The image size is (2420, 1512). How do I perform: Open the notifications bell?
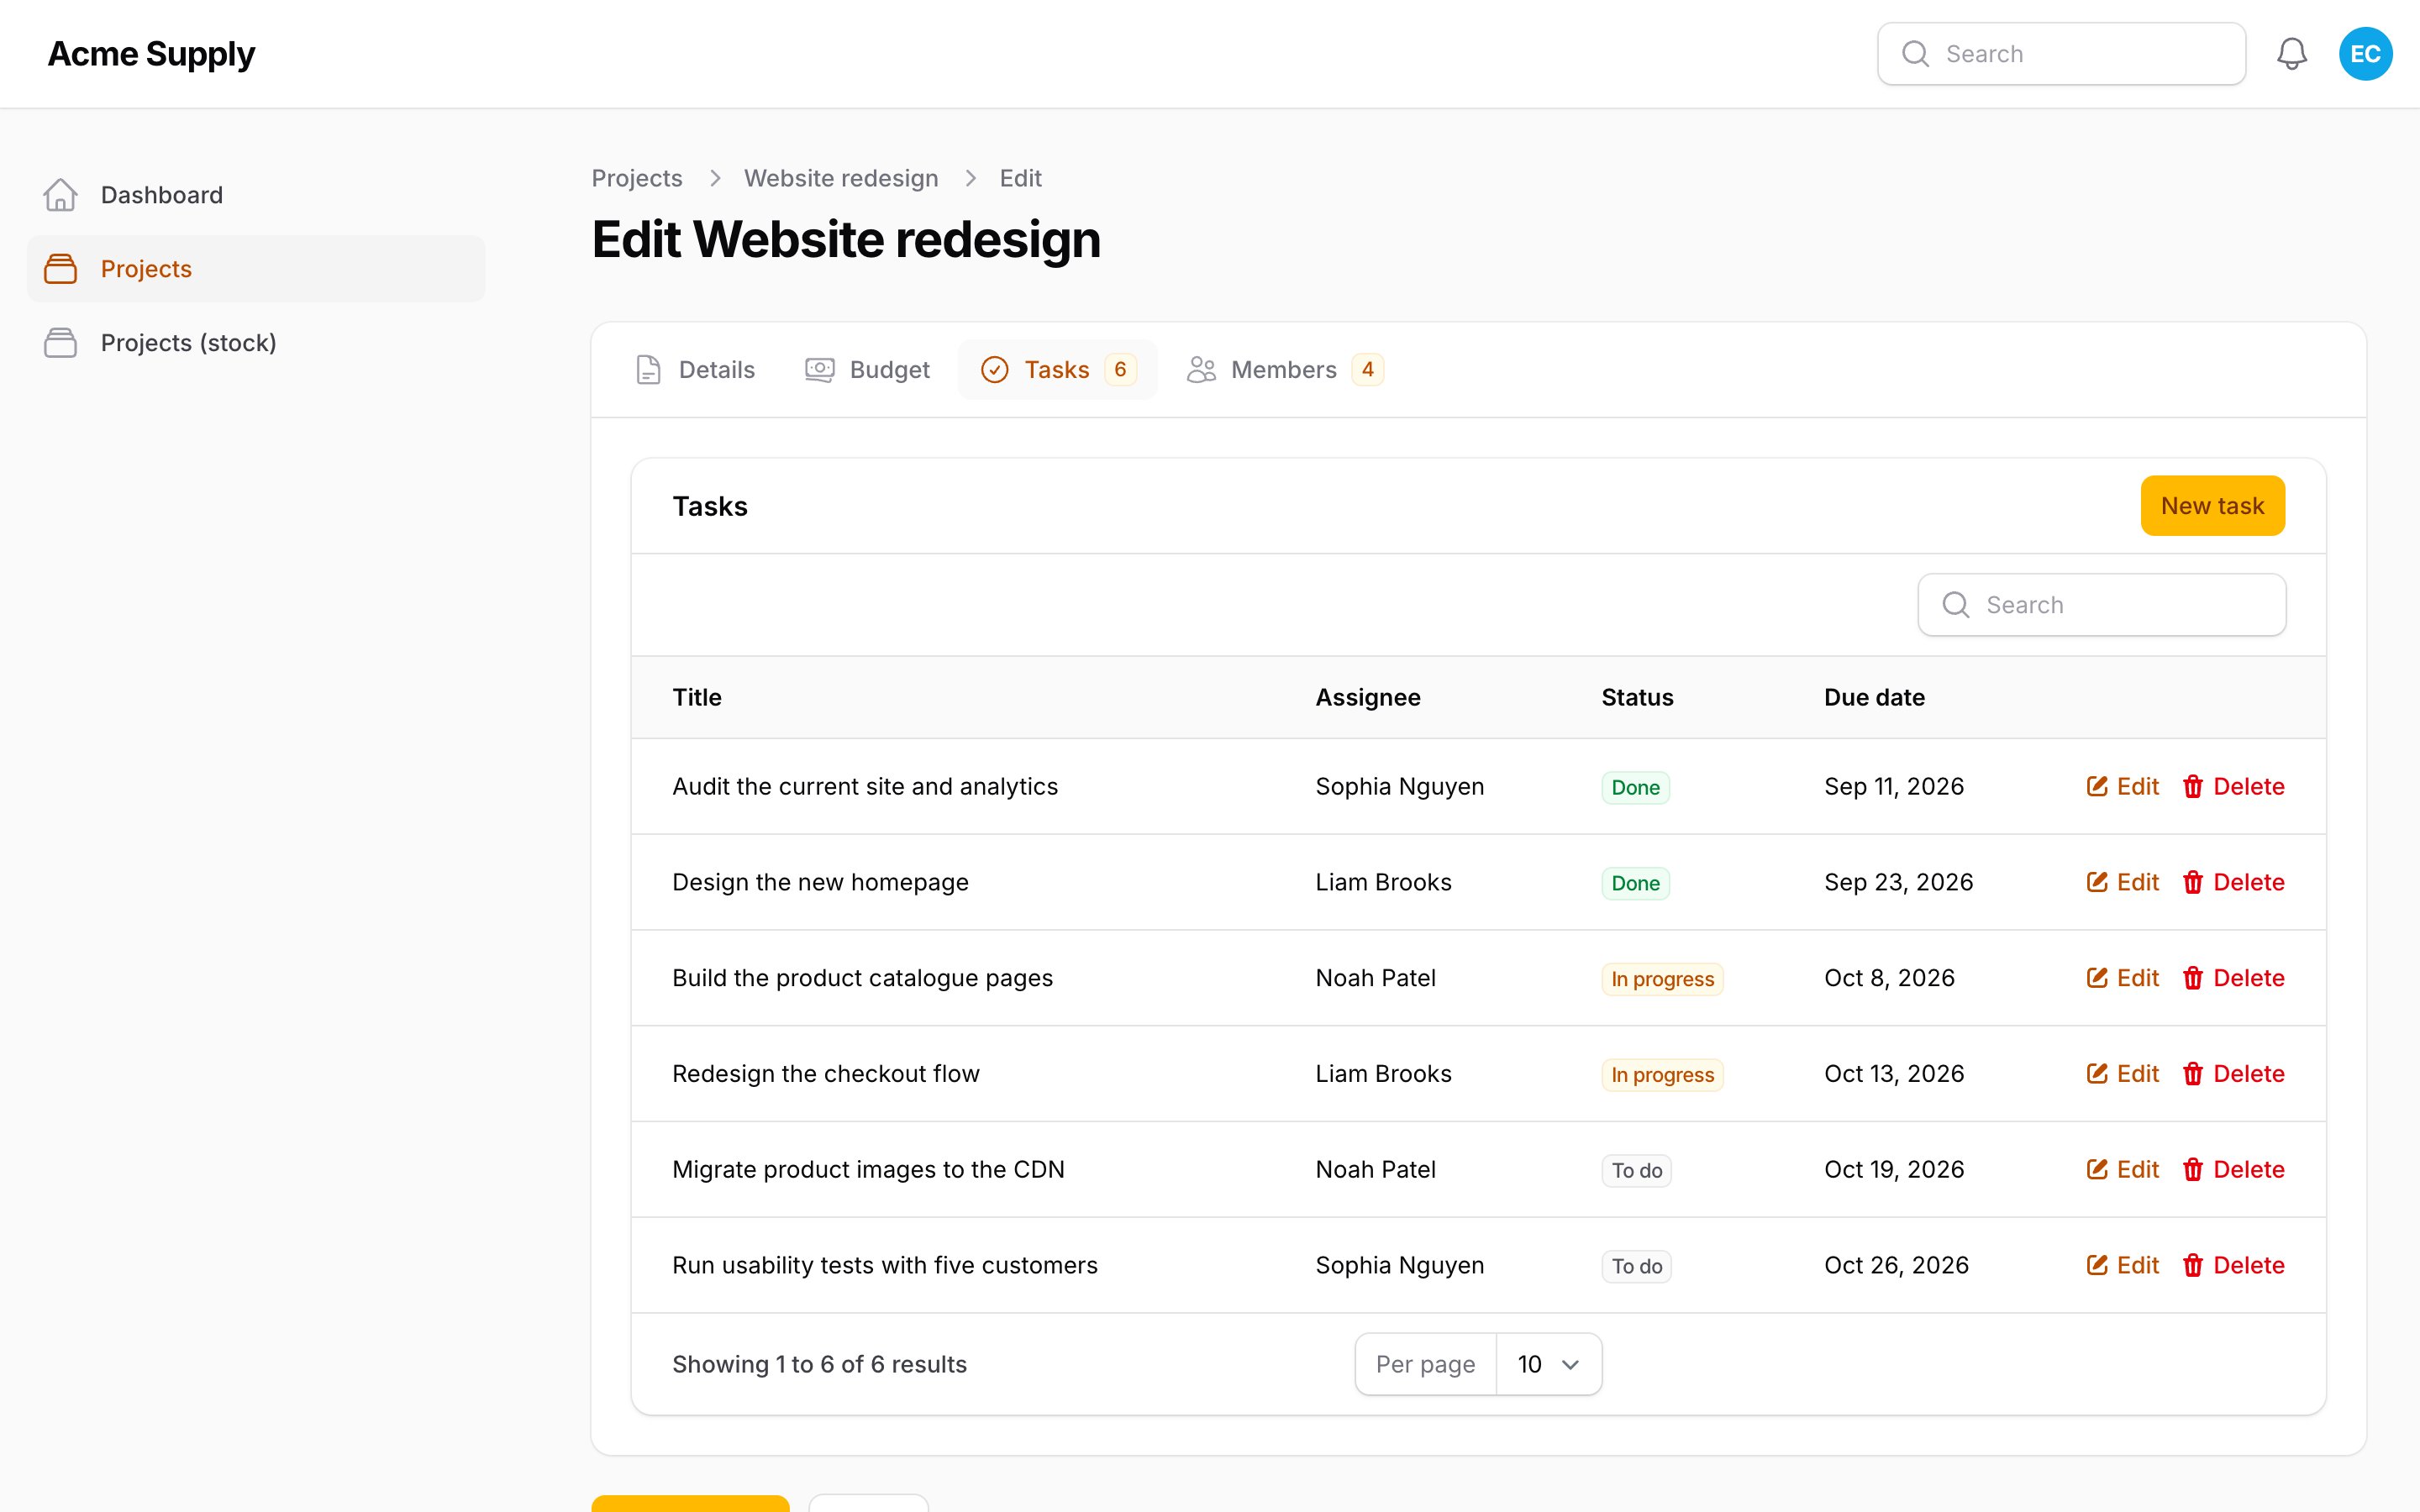(x=2291, y=54)
